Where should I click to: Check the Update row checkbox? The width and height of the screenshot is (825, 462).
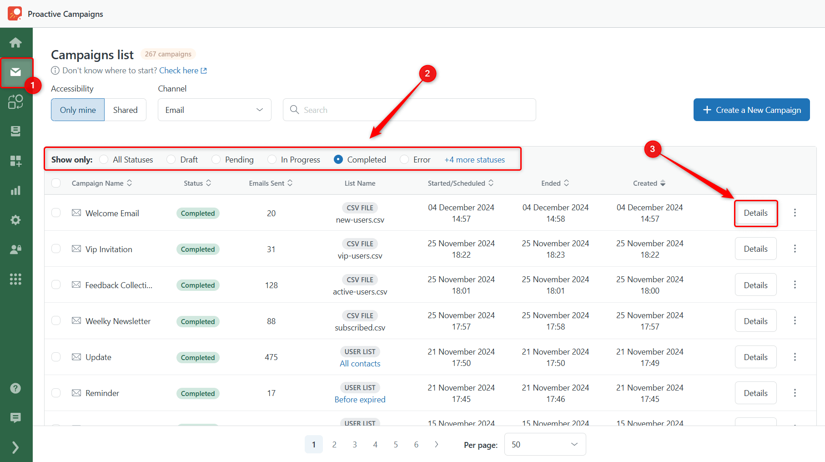click(56, 357)
